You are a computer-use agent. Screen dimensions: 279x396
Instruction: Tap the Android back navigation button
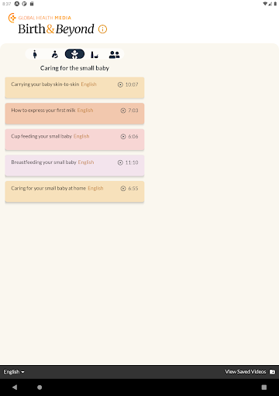15,387
